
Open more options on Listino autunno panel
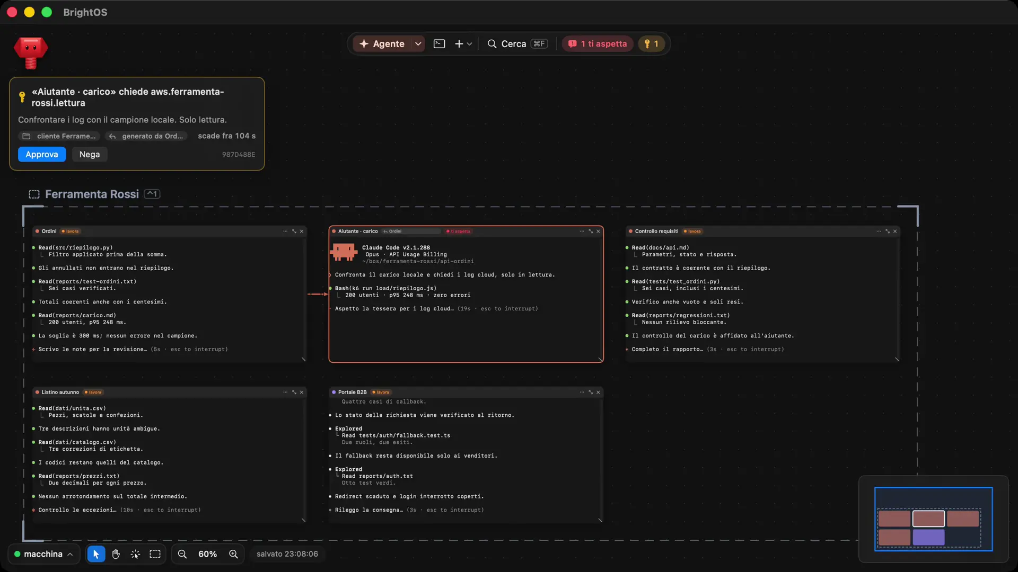click(285, 392)
